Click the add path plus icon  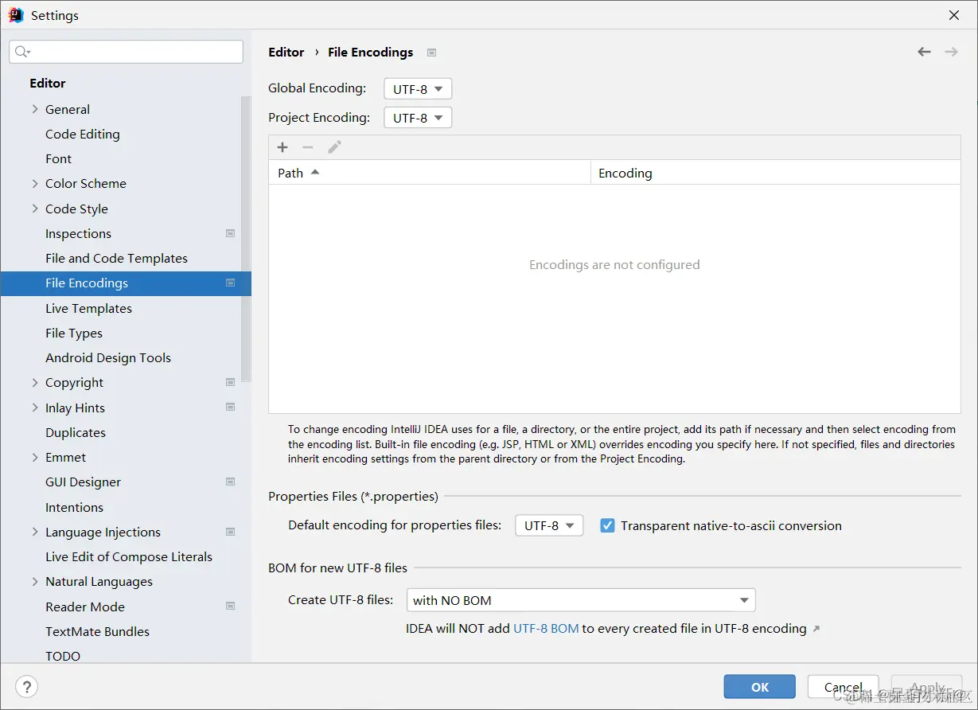[282, 147]
